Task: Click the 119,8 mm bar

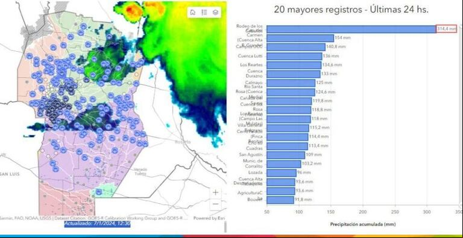Action: [289, 101]
